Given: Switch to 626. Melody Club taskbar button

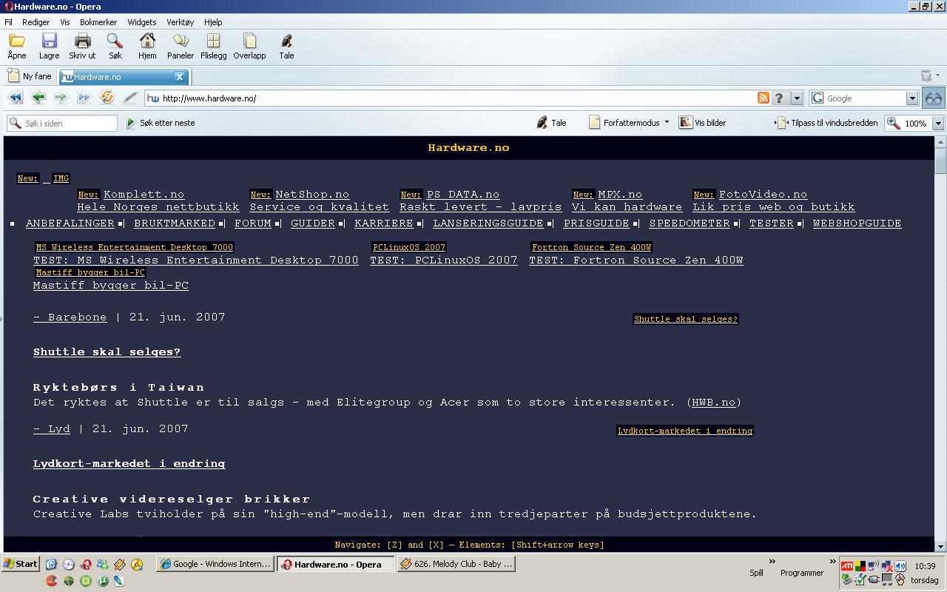Looking at the screenshot, I should (x=456, y=564).
